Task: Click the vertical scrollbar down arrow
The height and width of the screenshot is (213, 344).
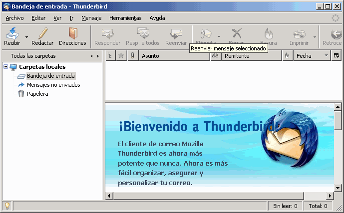Action: click(338, 188)
